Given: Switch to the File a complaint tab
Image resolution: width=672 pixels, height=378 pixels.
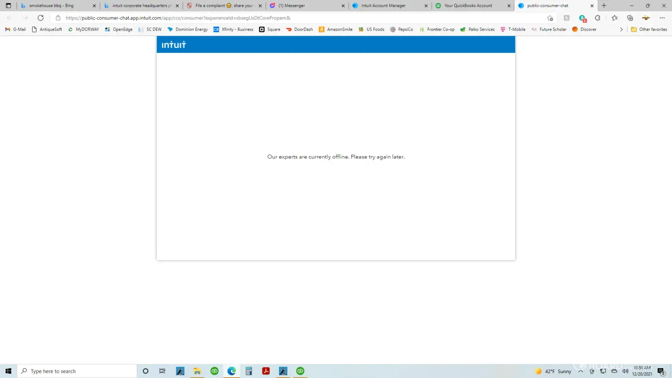Looking at the screenshot, I should (225, 6).
